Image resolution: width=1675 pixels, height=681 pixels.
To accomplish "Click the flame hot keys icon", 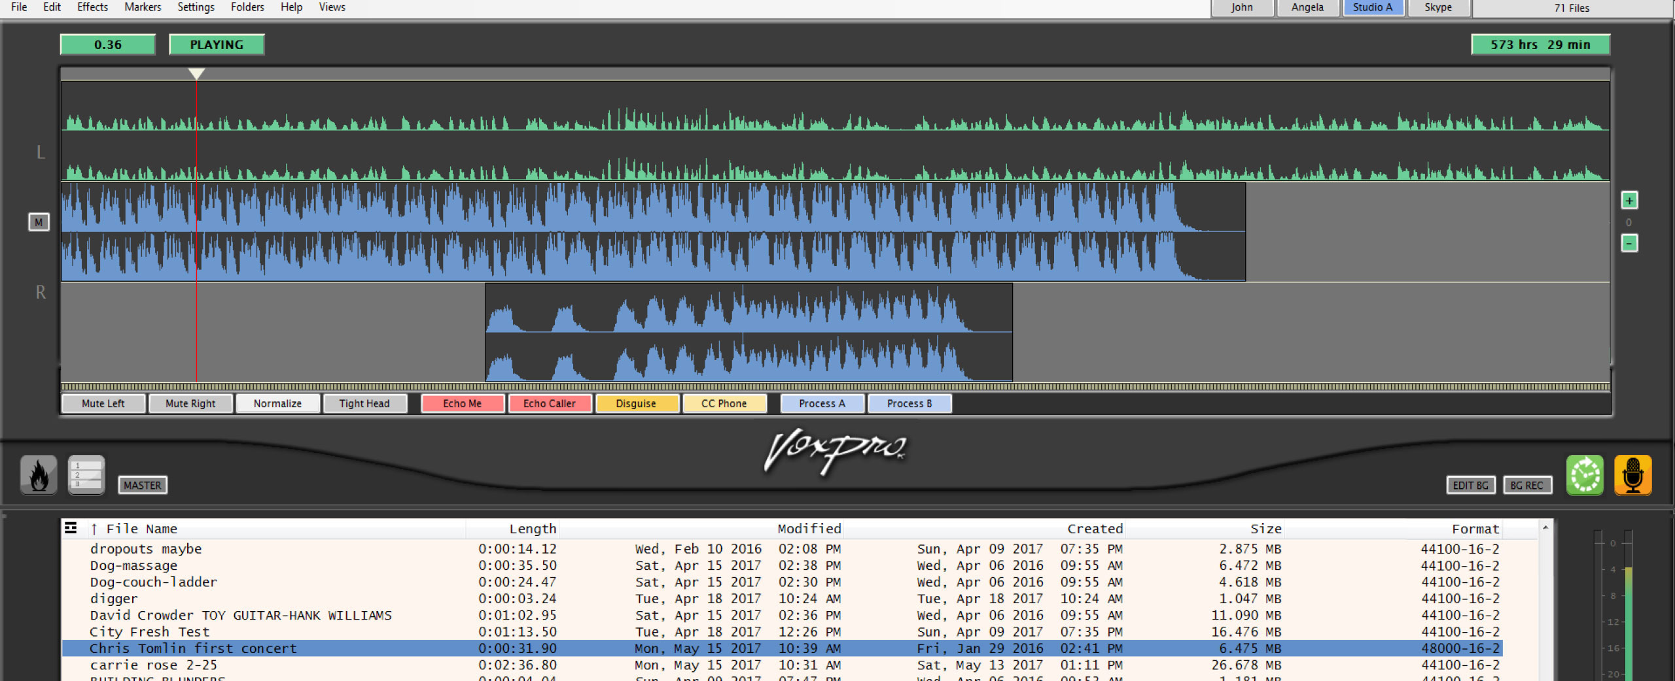I will coord(39,475).
